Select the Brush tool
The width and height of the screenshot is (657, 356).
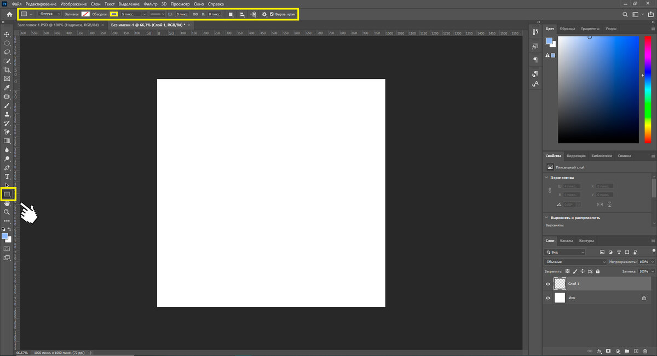(x=7, y=106)
